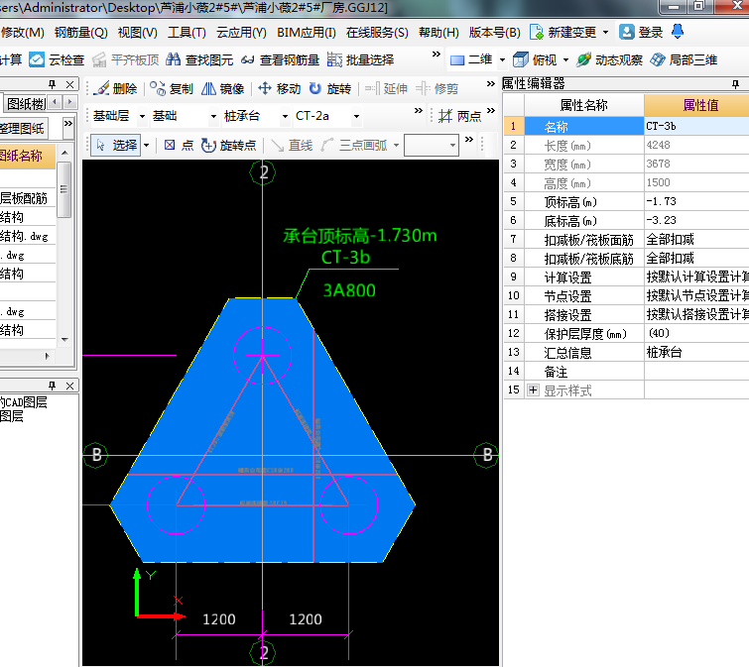Click the extend (延伸) tool icon
The width and height of the screenshot is (749, 667).
(372, 88)
